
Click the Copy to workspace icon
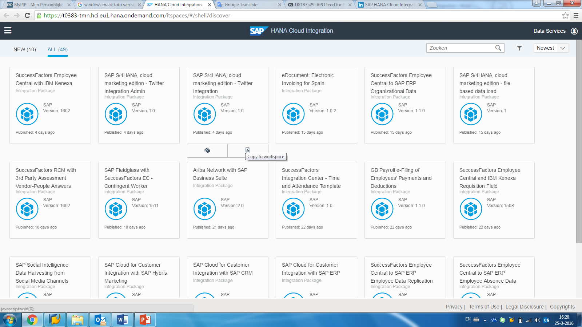[248, 150]
